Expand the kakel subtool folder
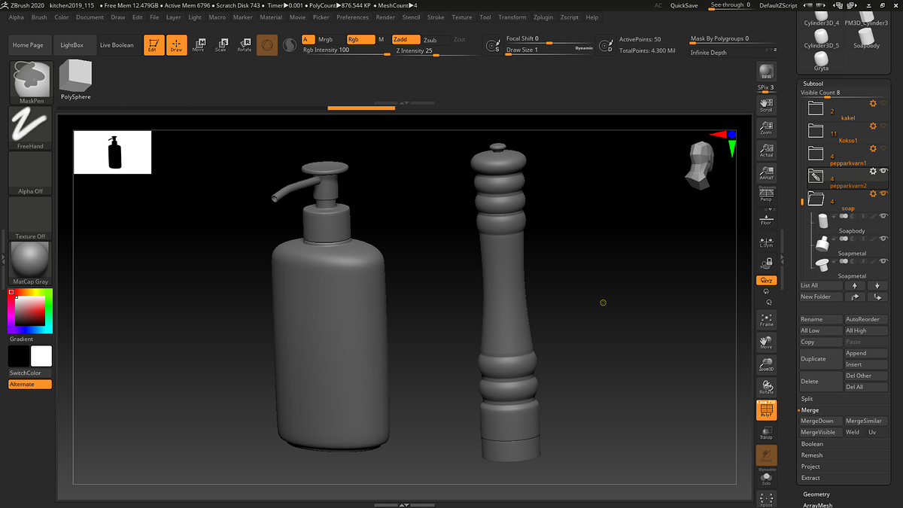This screenshot has height=508, width=903. coord(815,108)
